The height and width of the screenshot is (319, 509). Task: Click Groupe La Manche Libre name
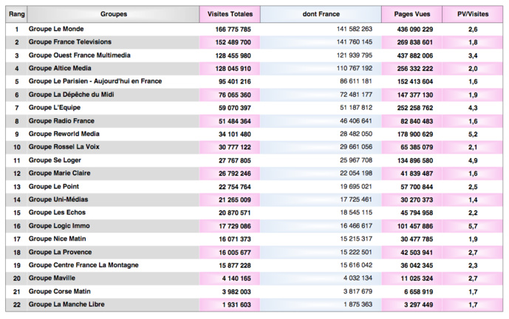(x=66, y=304)
